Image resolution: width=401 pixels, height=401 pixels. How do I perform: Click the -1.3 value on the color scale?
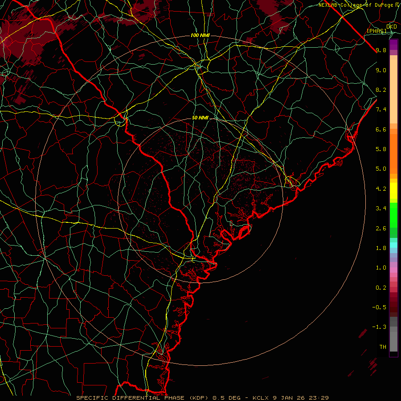click(379, 327)
